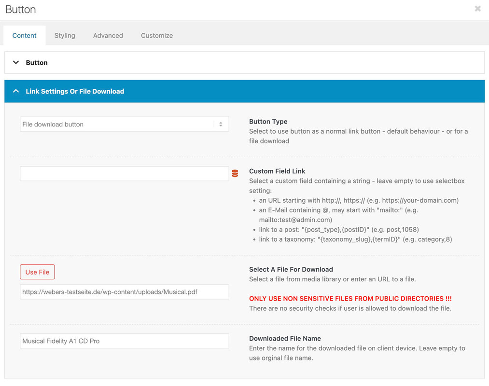Click the orange database dynamic data icon
The image size is (489, 386).
point(235,173)
